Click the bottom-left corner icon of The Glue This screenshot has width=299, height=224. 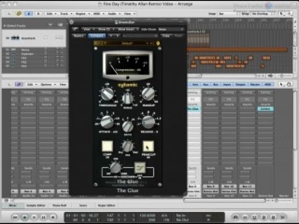coord(95,185)
